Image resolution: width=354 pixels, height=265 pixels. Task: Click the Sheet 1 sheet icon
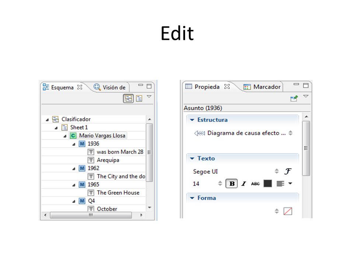65,128
